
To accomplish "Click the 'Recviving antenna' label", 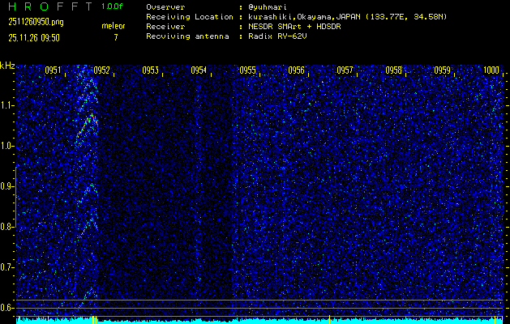I will click(x=187, y=36).
